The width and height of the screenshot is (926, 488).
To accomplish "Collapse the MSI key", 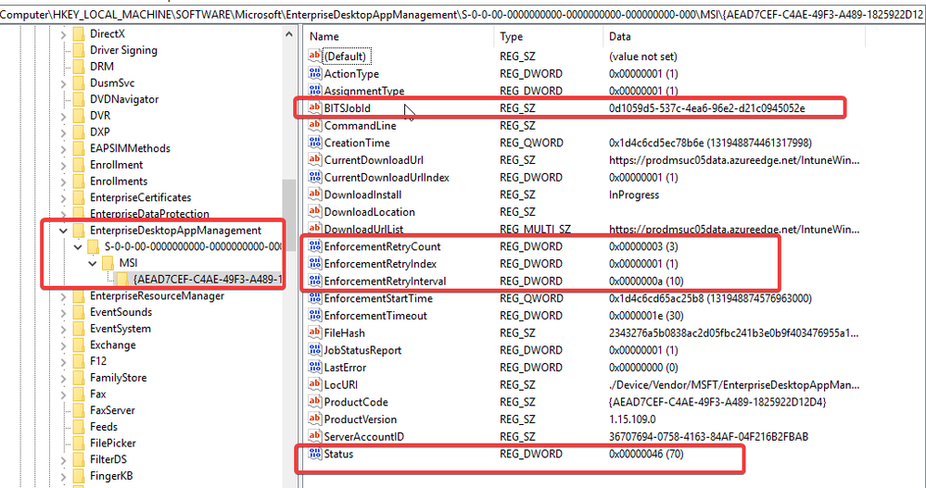I will click(x=93, y=263).
